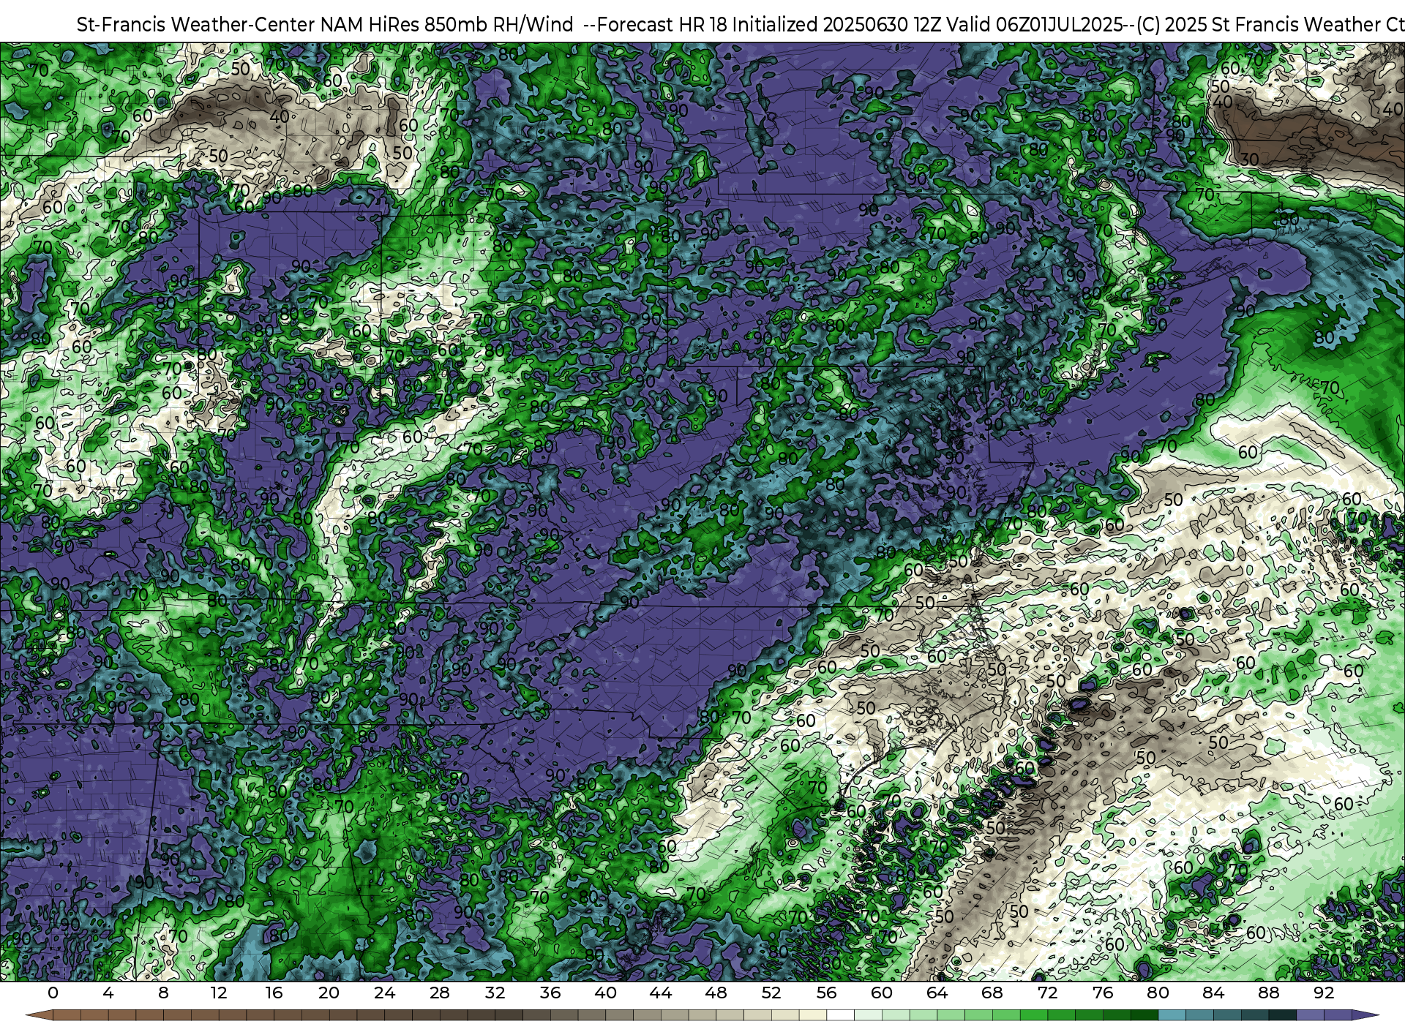
Task: Click "NAM HiRes 850mb RH/Wind" in the title
Action: [447, 25]
